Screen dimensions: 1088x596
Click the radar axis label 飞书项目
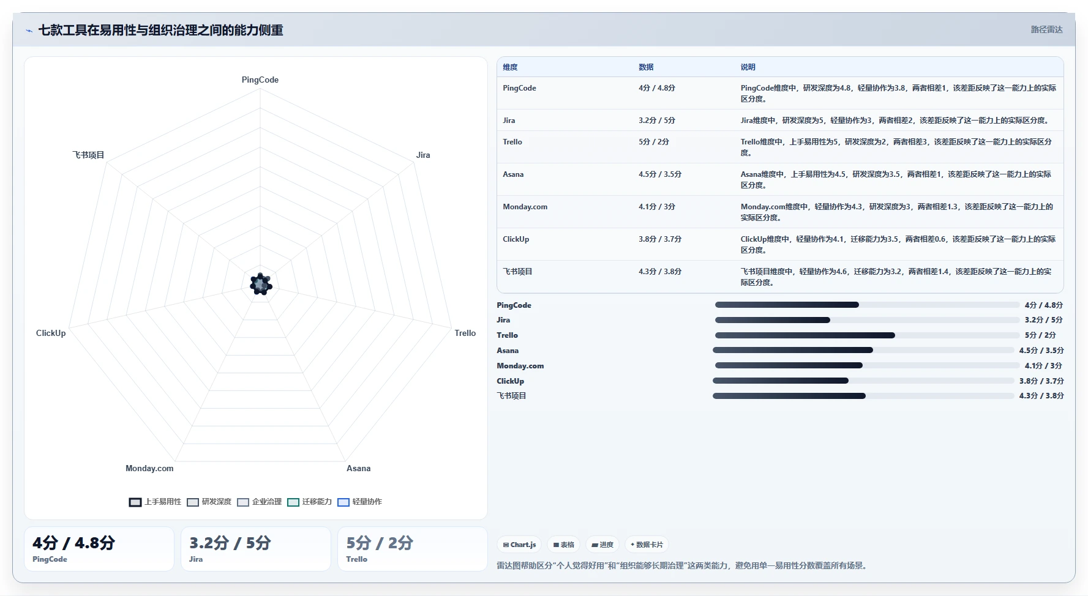[88, 155]
